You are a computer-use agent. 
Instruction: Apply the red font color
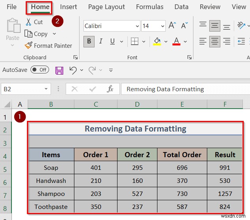coord(176,41)
